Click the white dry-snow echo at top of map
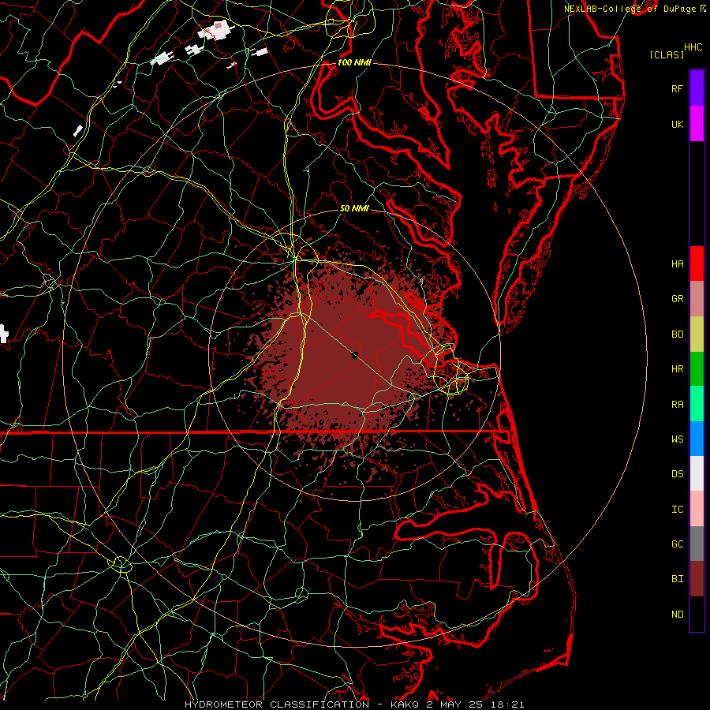Screen dimensions: 710x710 coord(218,31)
